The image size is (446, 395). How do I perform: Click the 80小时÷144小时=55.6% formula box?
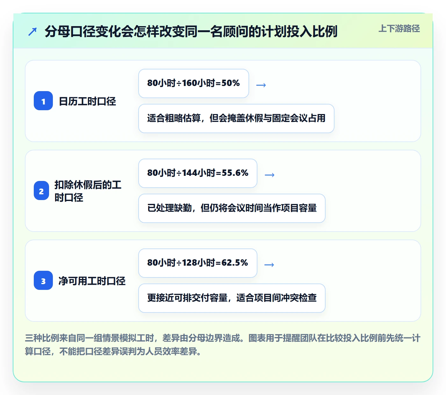198,173
